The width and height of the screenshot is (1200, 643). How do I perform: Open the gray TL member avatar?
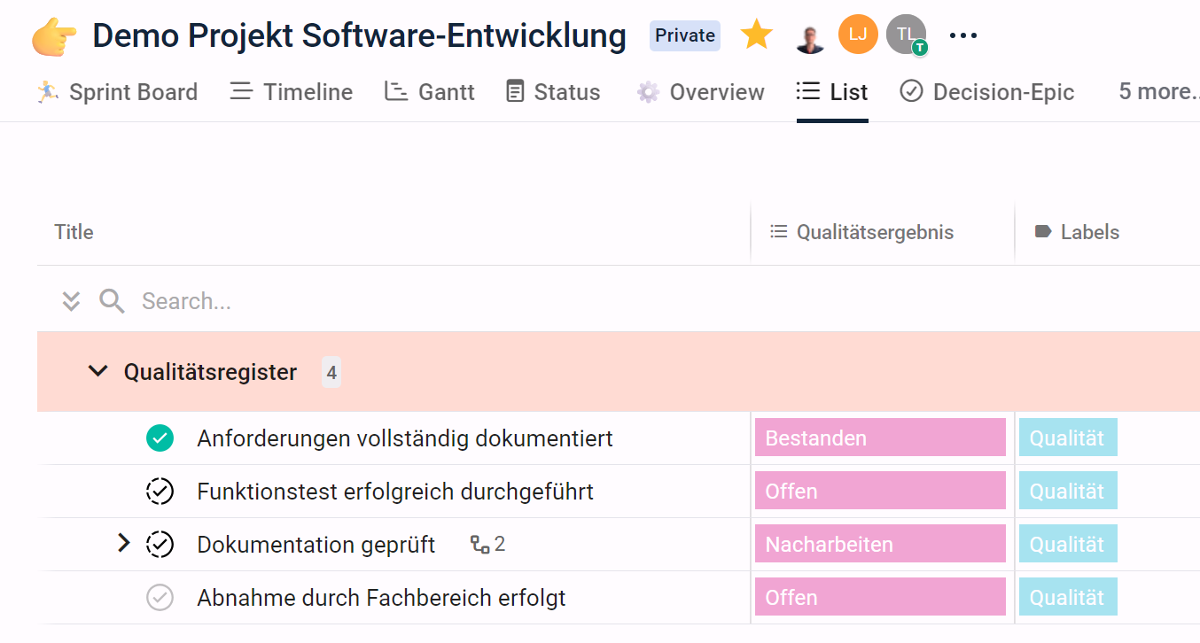coord(906,35)
